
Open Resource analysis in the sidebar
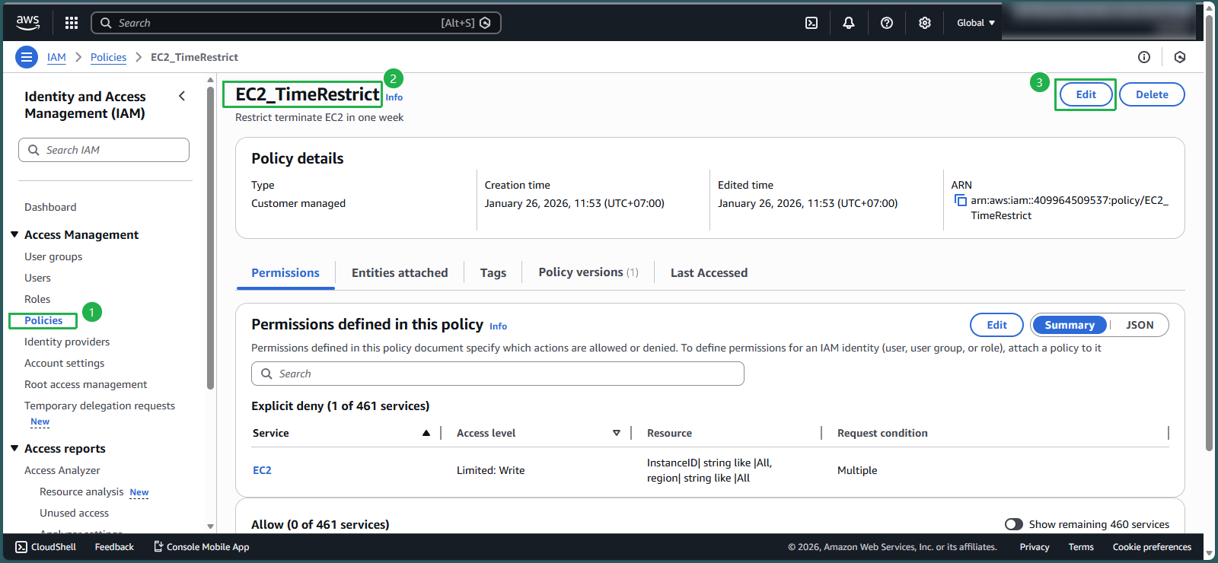[x=81, y=491]
